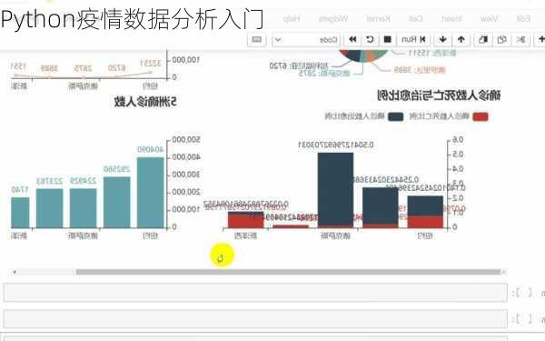This screenshot has height=341, width=545.
Task: Restart kernel and run all cells
Action: (x=352, y=39)
